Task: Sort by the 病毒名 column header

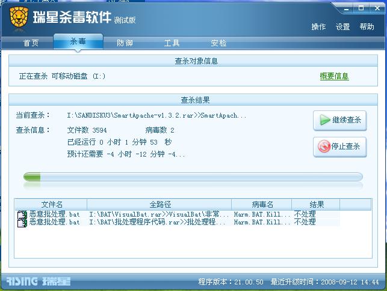Action: (x=262, y=204)
